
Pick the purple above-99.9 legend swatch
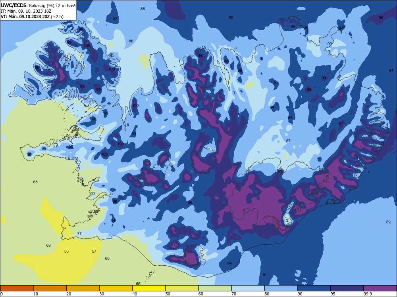pos(380,288)
